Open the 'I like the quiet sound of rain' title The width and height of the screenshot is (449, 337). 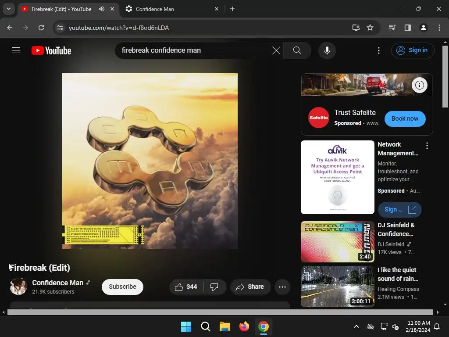click(397, 274)
